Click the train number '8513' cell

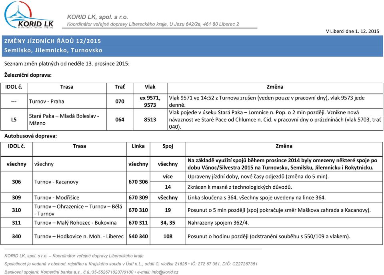(x=150, y=120)
